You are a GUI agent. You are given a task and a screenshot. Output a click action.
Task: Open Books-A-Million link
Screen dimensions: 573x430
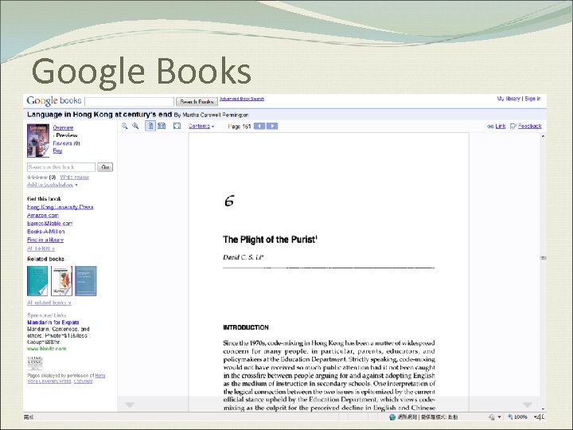point(45,232)
